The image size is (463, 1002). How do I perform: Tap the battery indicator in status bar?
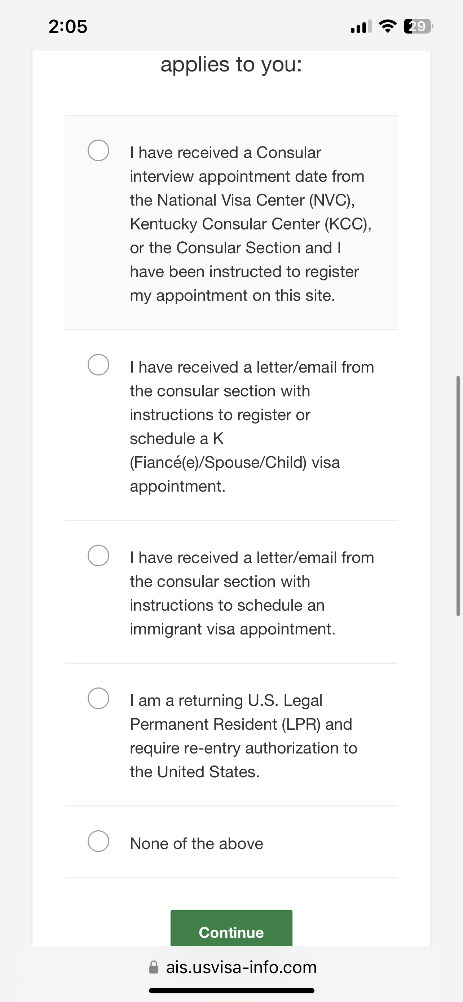(x=418, y=26)
